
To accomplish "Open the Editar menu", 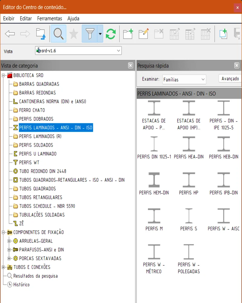I will click(26, 18).
